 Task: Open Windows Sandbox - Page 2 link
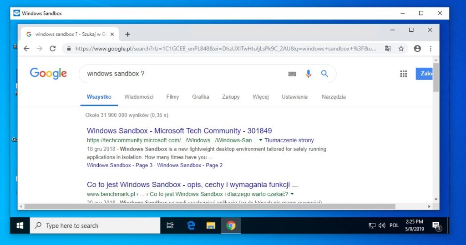point(190,165)
